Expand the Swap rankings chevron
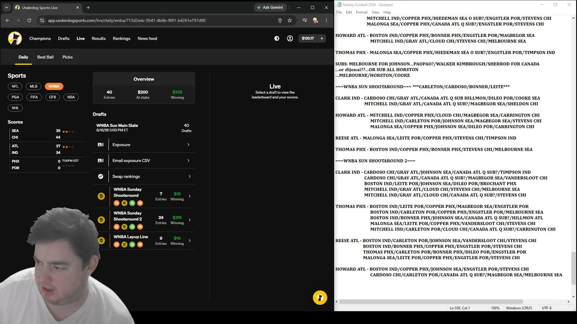The height and width of the screenshot is (324, 577). (189, 176)
